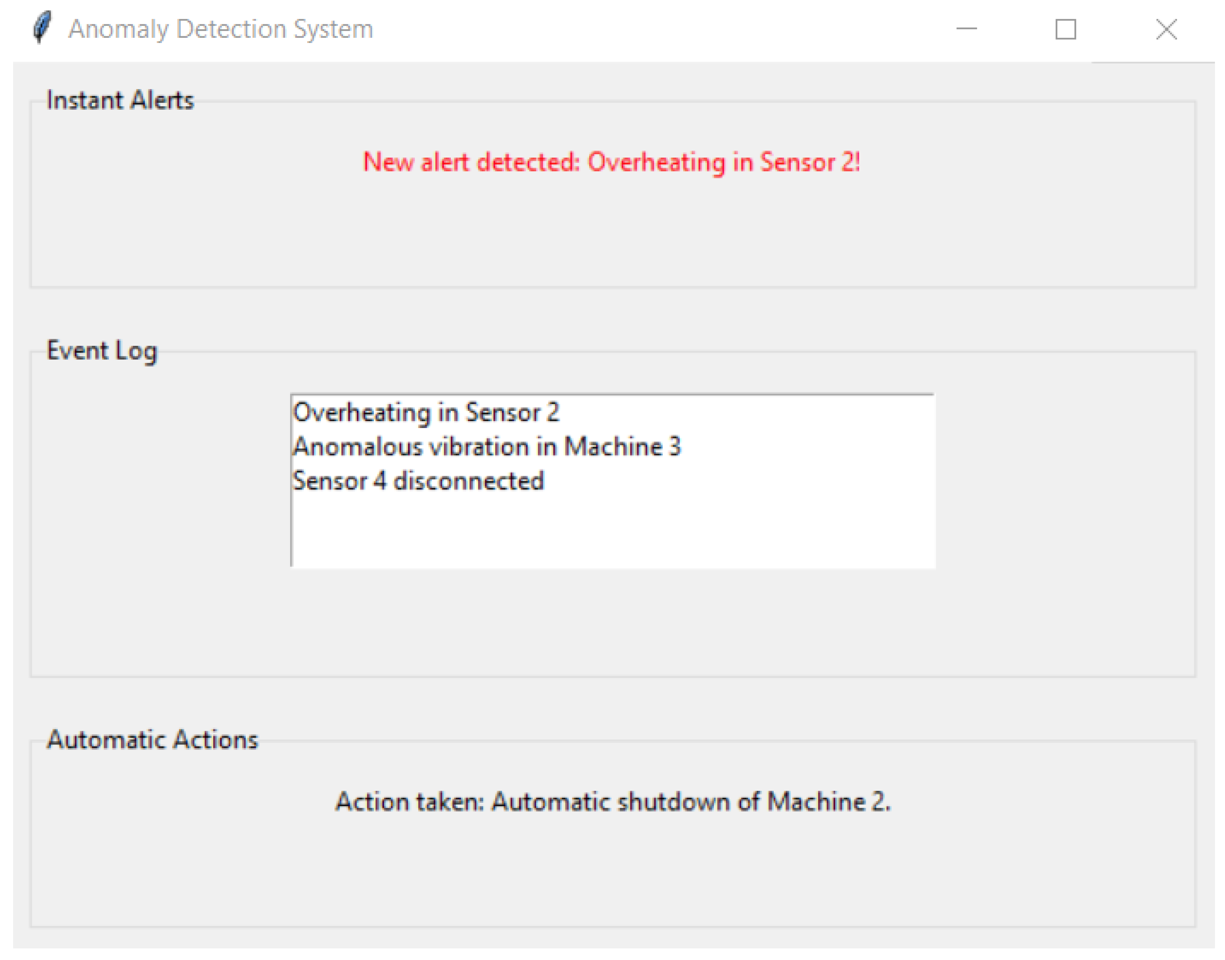Select 'Anomalous vibration in Machine 3' entry
Image resolution: width=1225 pixels, height=960 pixels.
487,447
